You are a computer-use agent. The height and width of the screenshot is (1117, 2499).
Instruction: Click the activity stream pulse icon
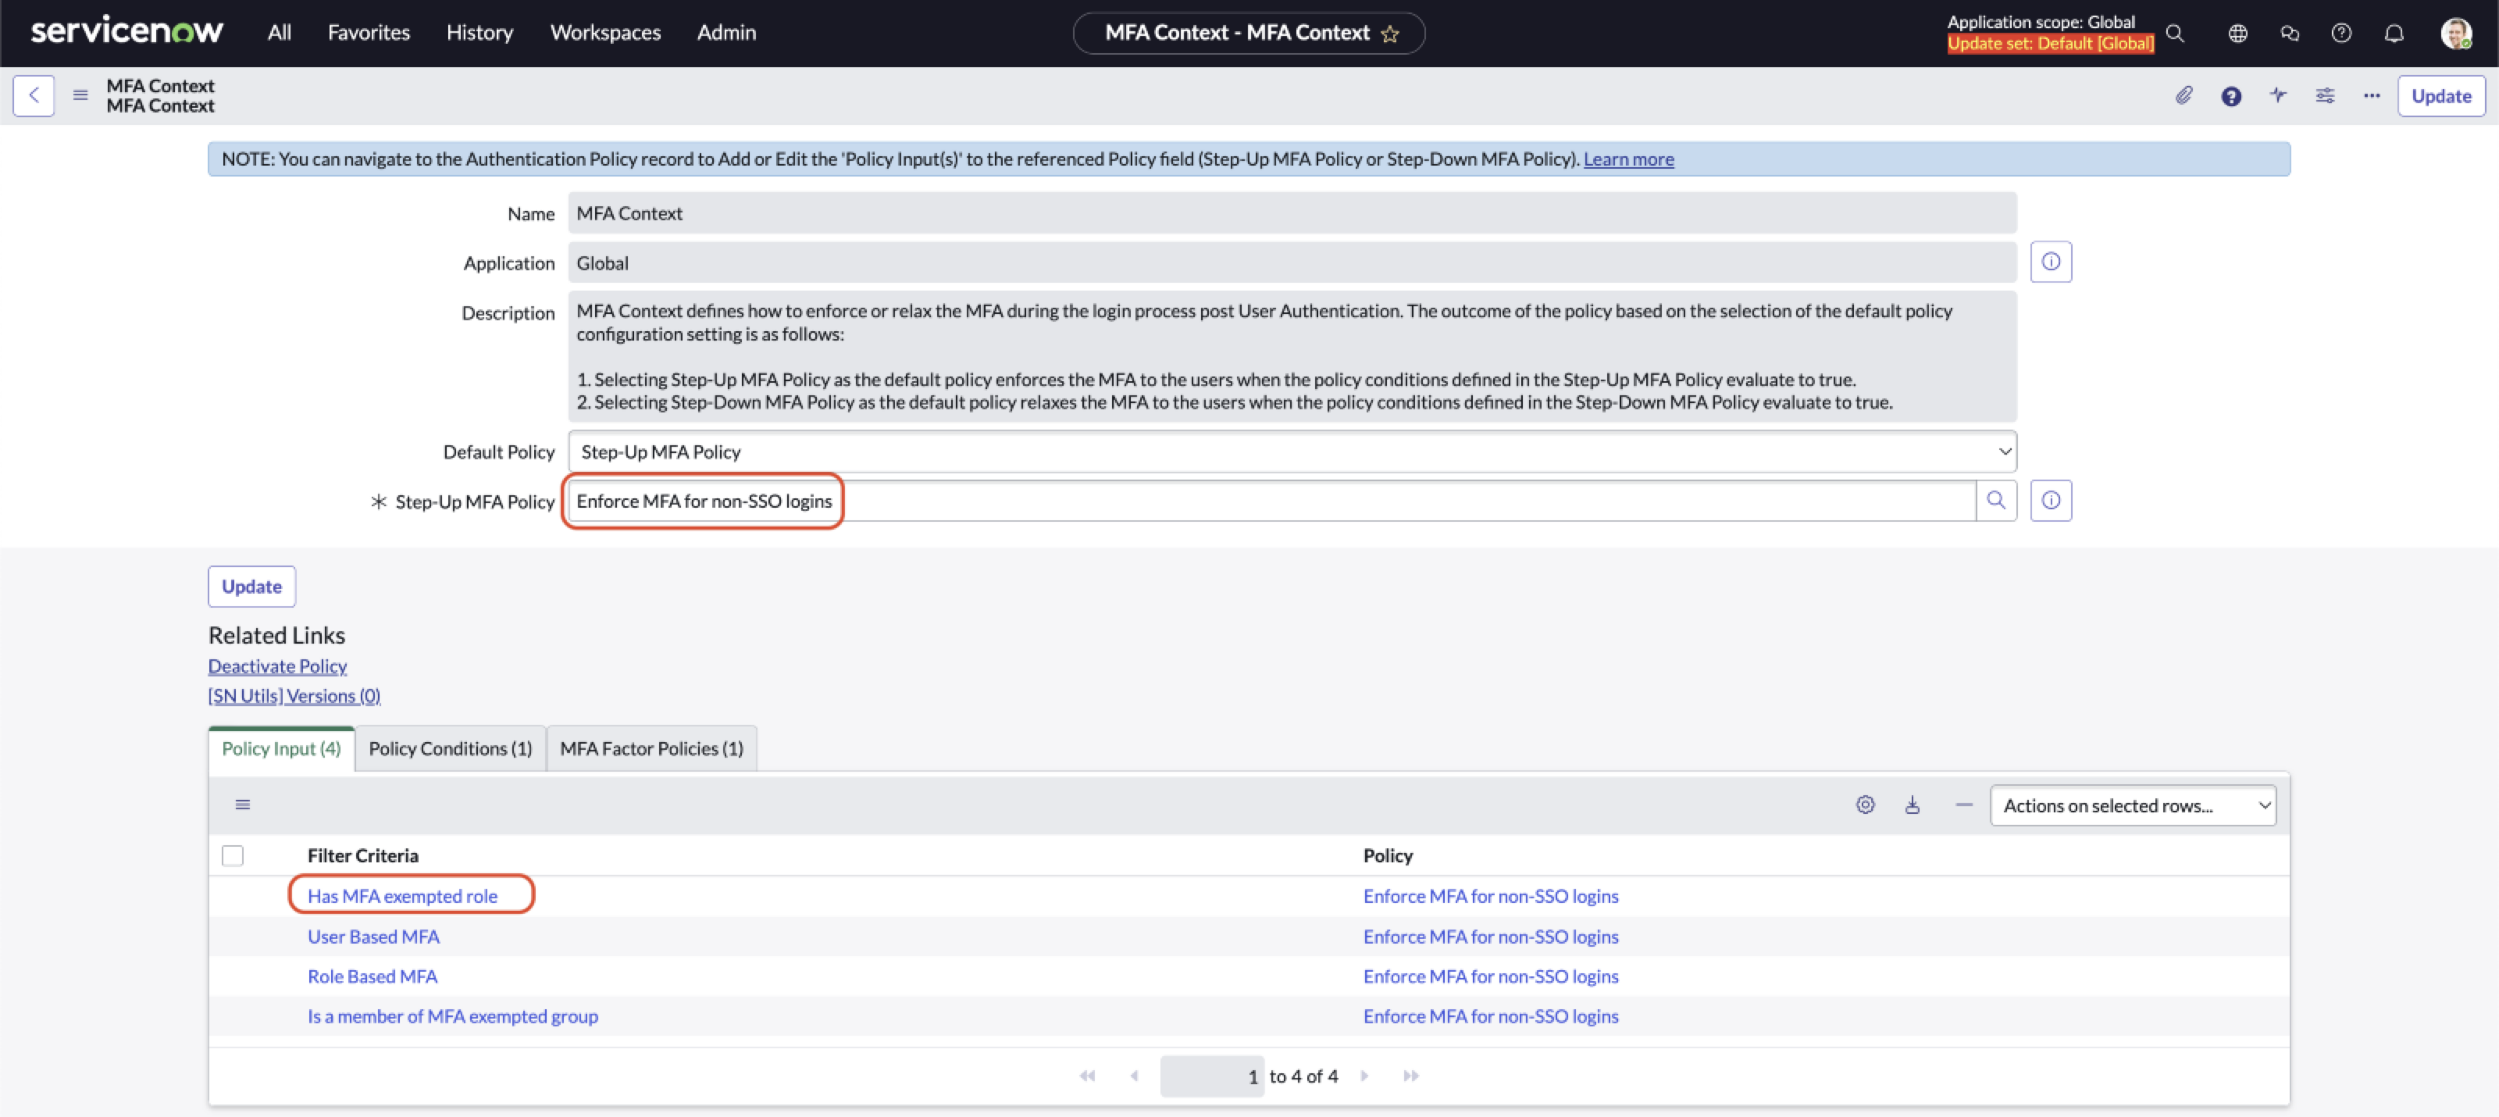click(2278, 95)
